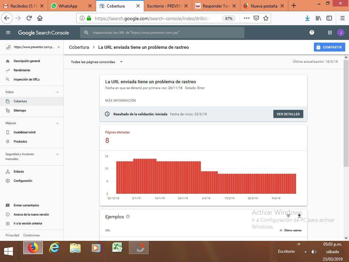Switch to the WhatsApp tab
The height and width of the screenshot is (262, 349).
point(72,6)
